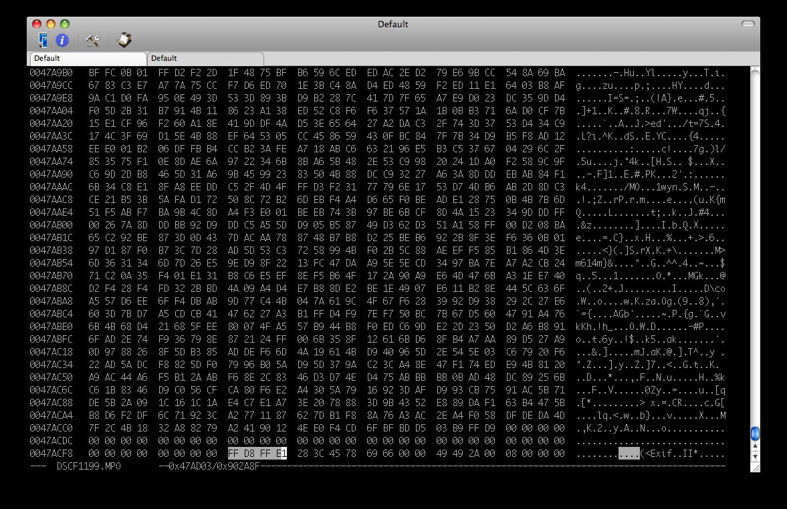
Task: Click the address 0047A9B0
Action: 51,73
